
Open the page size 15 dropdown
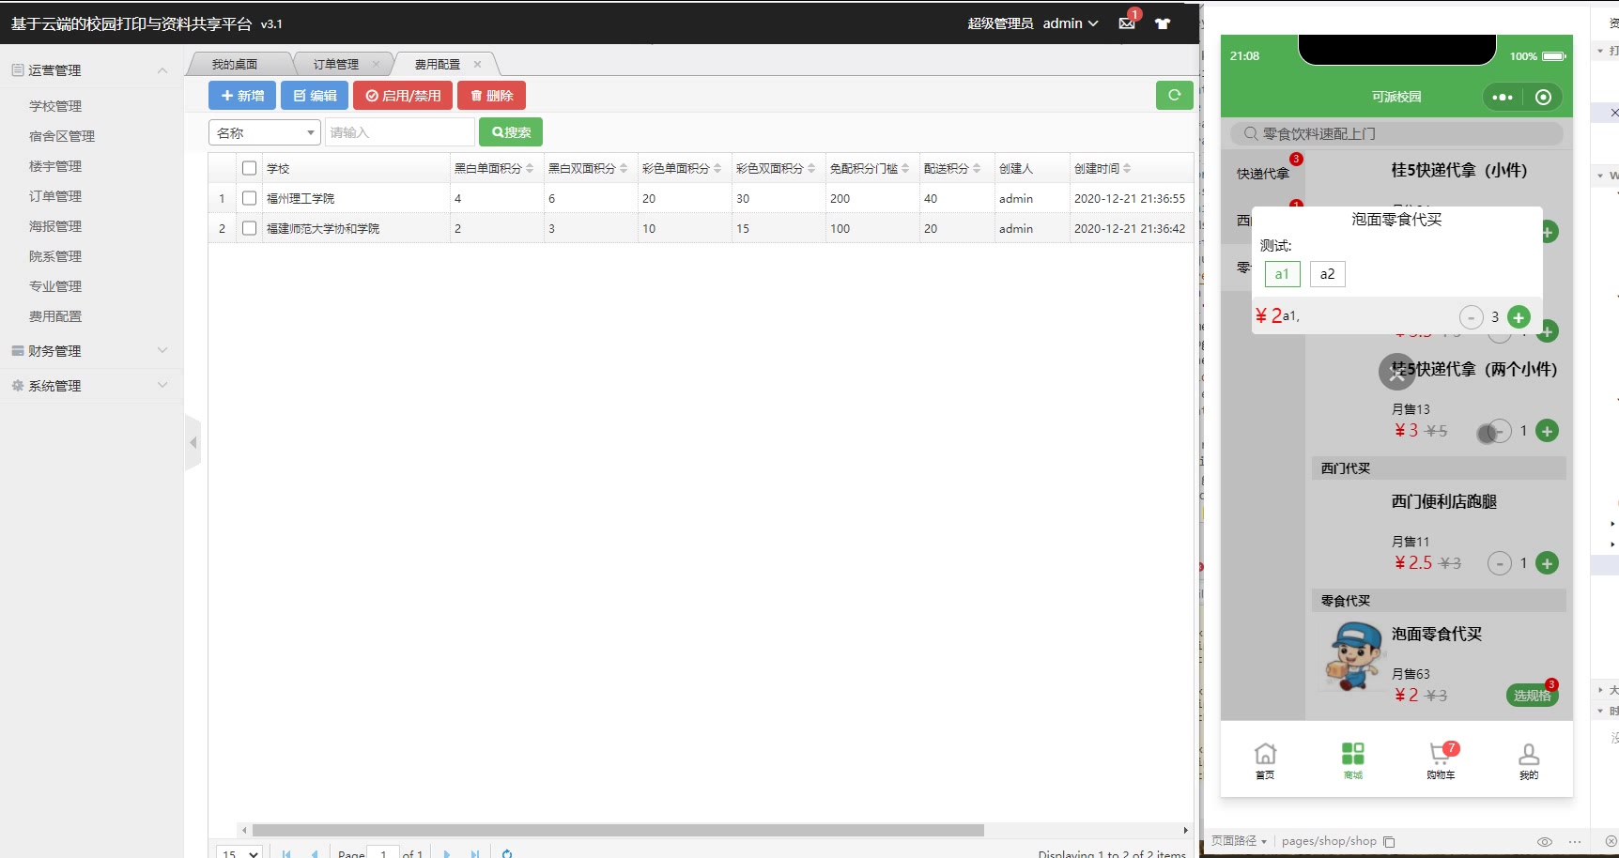239,853
